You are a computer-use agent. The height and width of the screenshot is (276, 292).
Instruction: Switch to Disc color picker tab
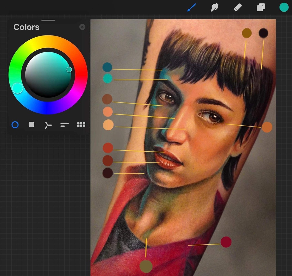(x=15, y=125)
